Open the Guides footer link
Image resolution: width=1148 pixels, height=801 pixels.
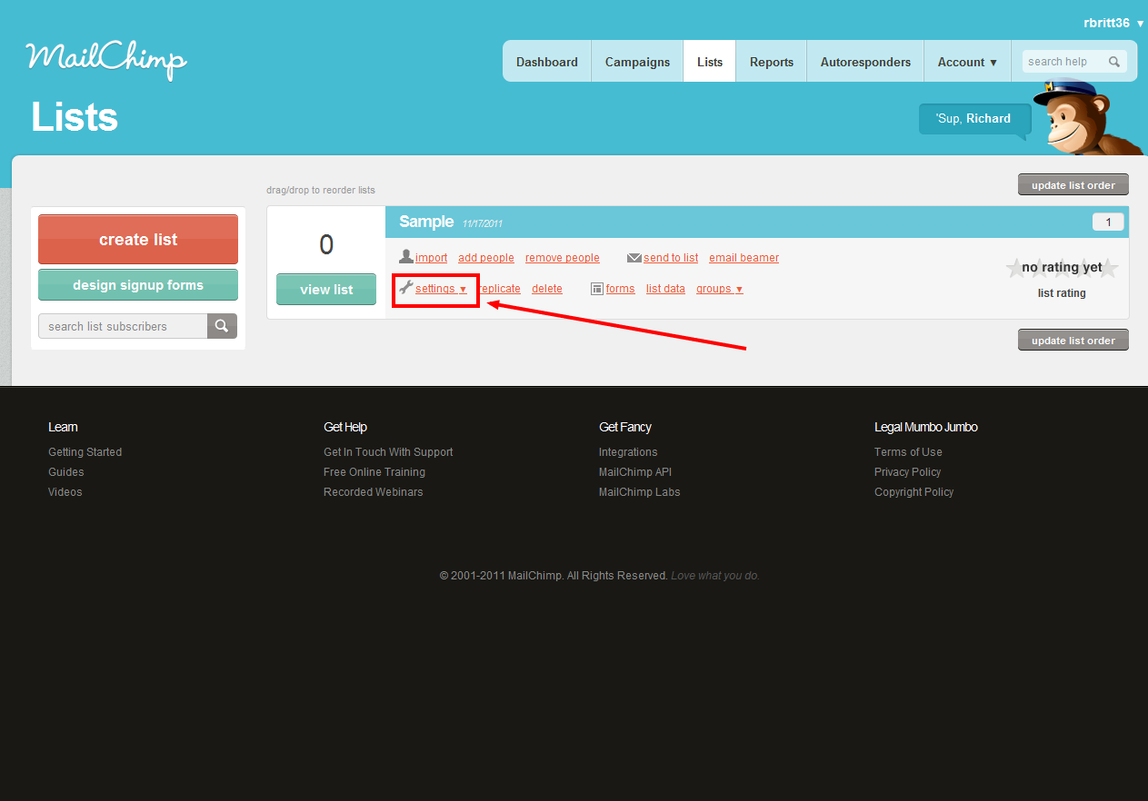66,472
